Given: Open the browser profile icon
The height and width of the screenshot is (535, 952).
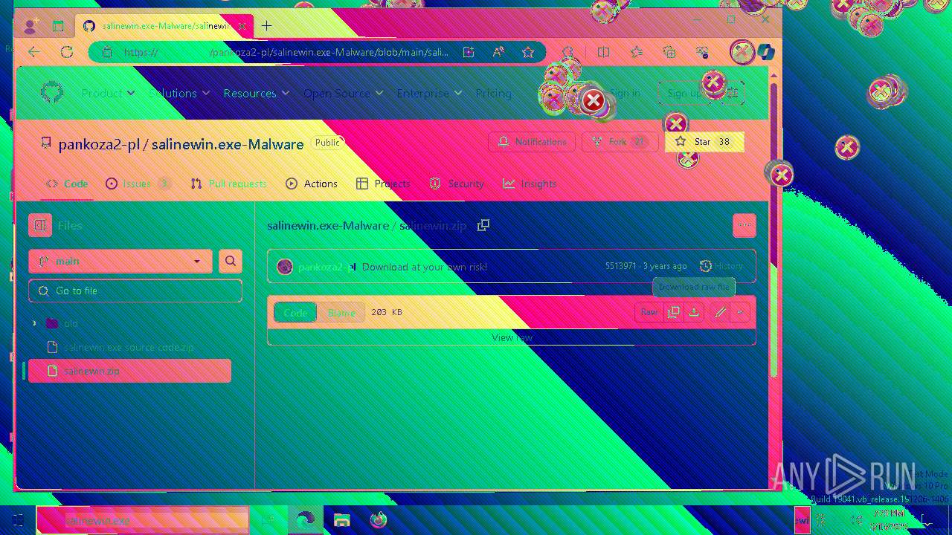Looking at the screenshot, I should click(x=30, y=26).
